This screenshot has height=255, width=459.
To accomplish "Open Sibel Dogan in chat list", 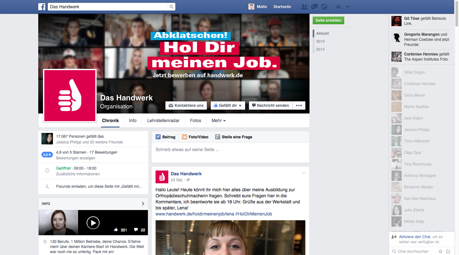I will point(421,72).
